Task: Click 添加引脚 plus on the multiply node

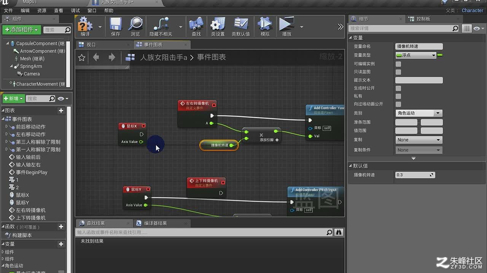Action: pos(277,140)
